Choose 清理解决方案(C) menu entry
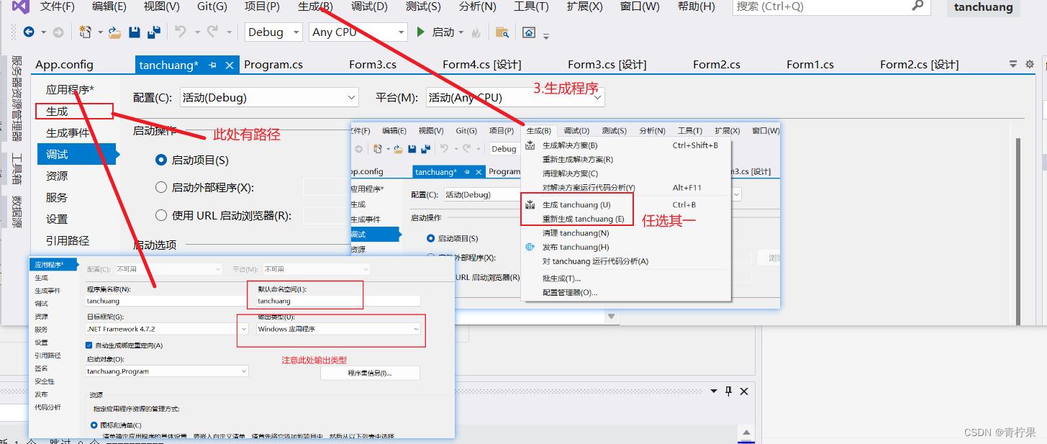Viewport: 1047px width, 444px height. [x=570, y=173]
